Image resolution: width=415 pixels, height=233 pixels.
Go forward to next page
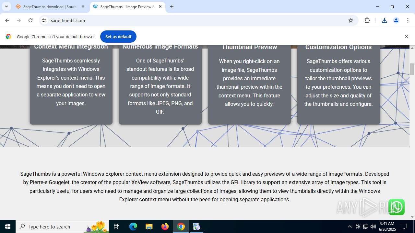(x=19, y=20)
